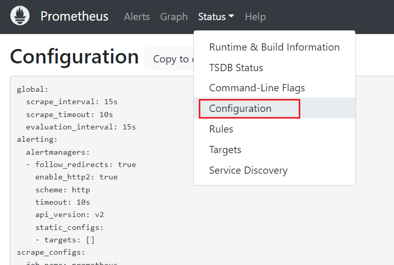Viewport: 394px width, 265px height.
Task: Click the "api_version: v2" config line
Action: coord(70,214)
